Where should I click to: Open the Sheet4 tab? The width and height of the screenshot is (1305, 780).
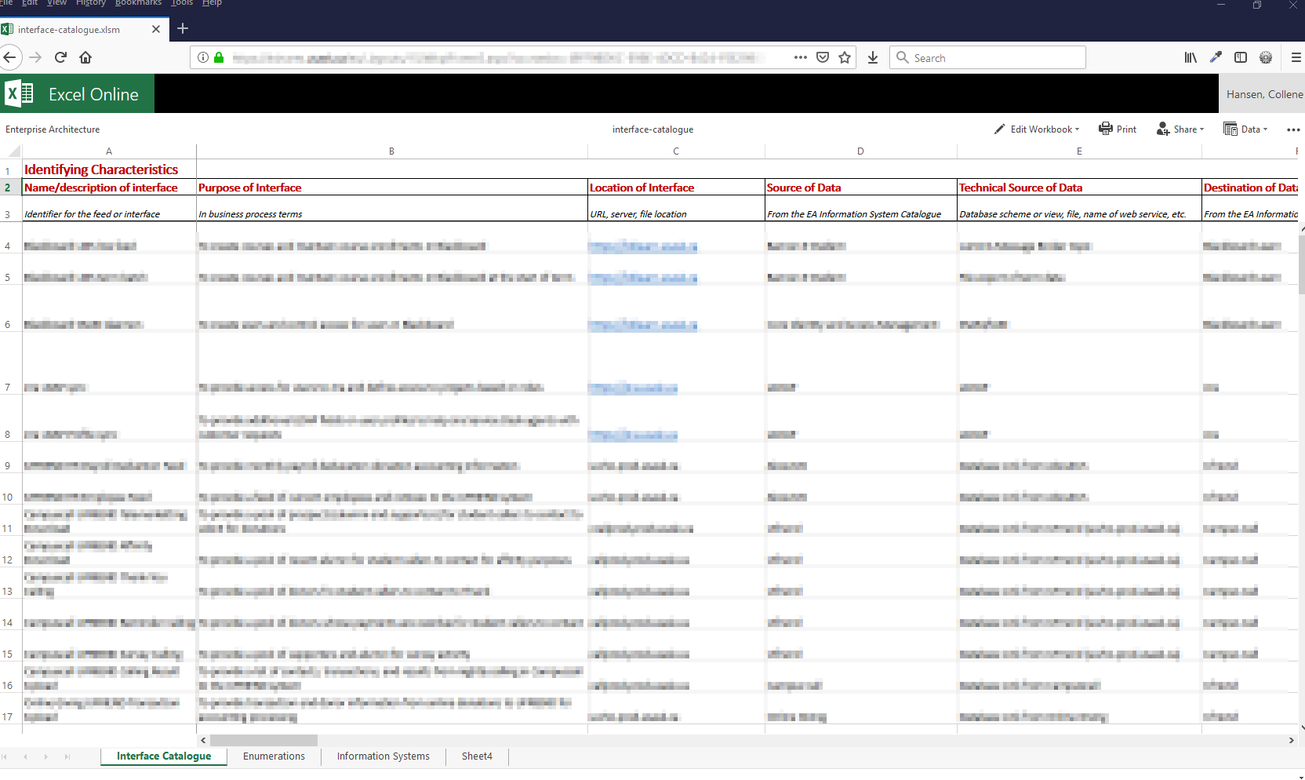477,756
